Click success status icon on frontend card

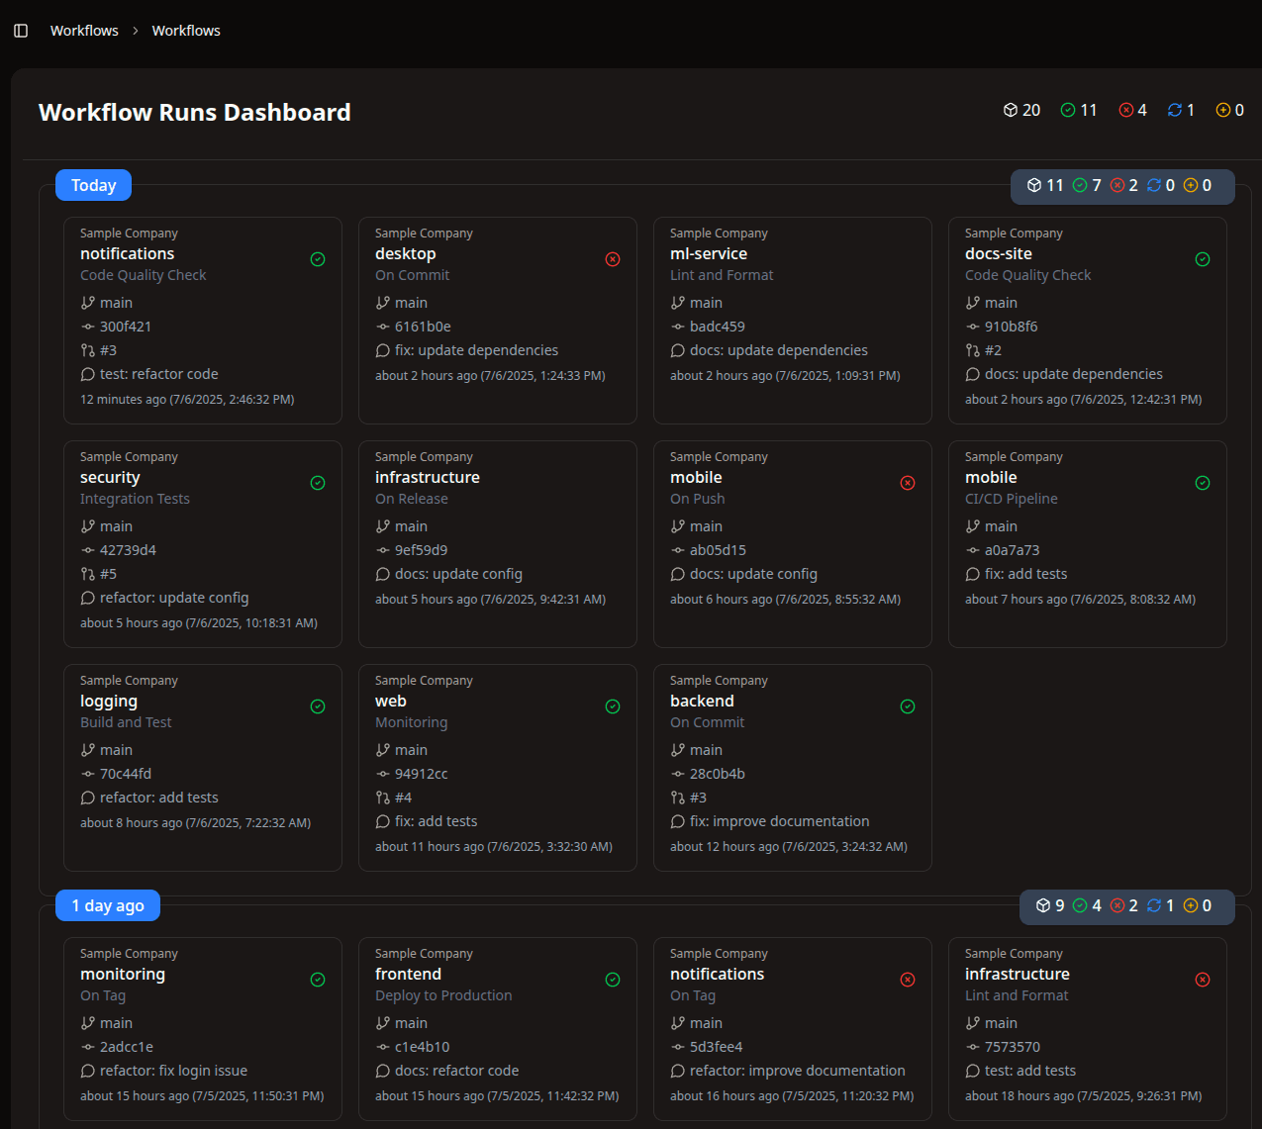613,980
